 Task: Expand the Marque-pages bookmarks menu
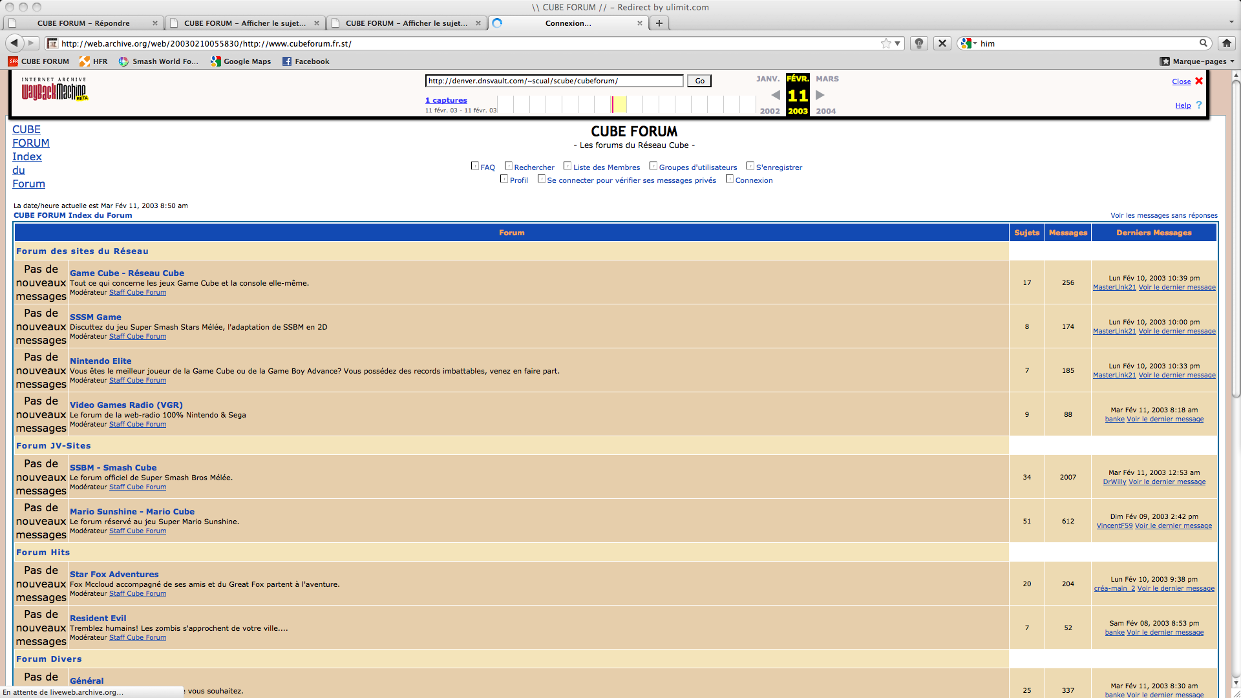tap(1197, 61)
